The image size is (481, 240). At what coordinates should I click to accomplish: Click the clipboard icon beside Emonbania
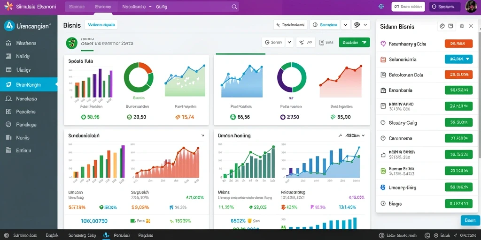point(383,90)
